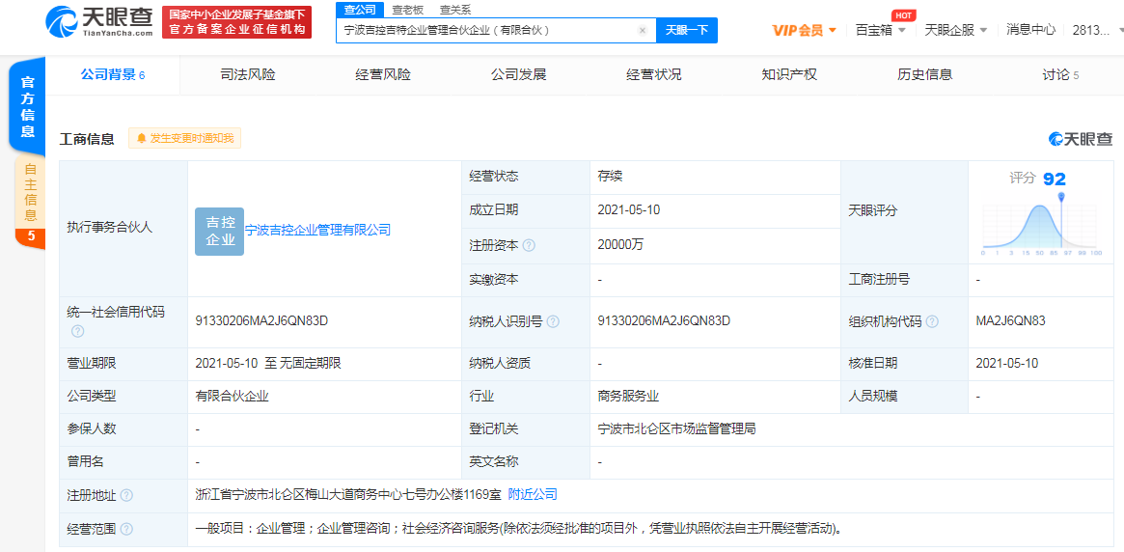Click the help icon next to 纳税人识别号
Screen dimensions: 1124x552
pyautogui.click(x=553, y=322)
